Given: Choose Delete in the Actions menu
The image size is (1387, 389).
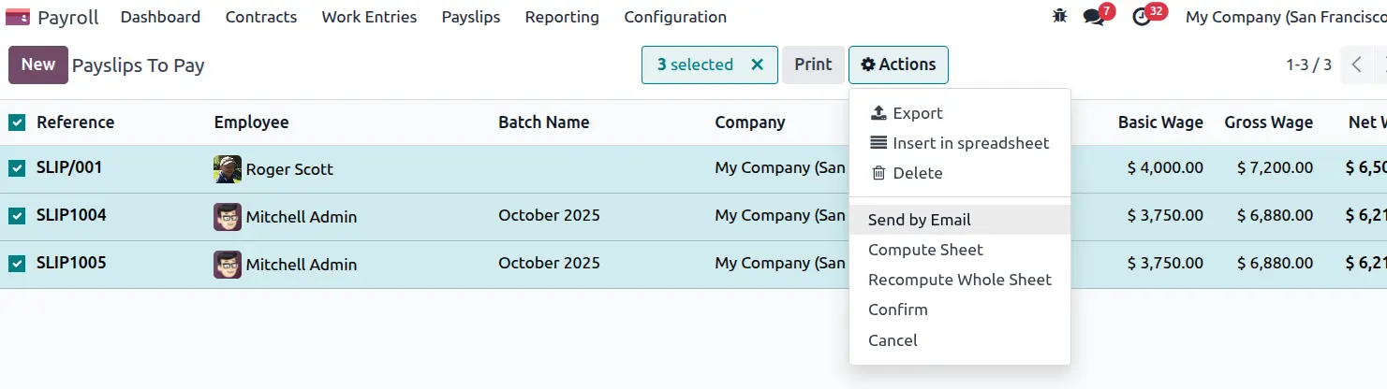Looking at the screenshot, I should [x=917, y=173].
